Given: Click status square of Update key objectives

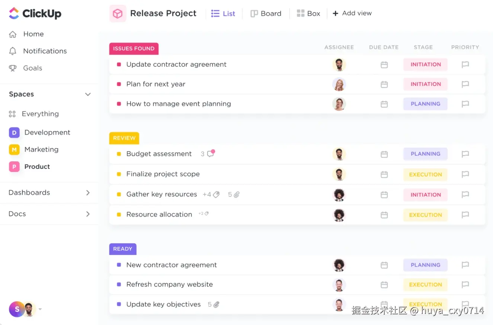Looking at the screenshot, I should (119, 304).
